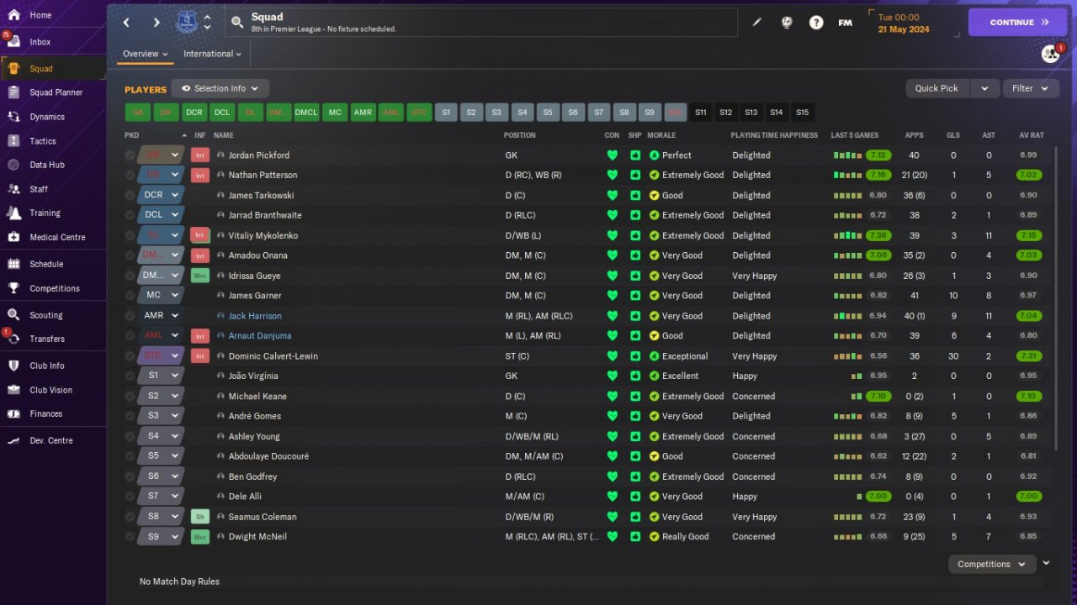Image resolution: width=1077 pixels, height=605 pixels.
Task: Open the Medical Centre first-aid icon
Action: coord(13,237)
